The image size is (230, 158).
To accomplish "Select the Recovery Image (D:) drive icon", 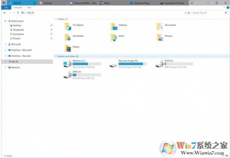I will point(113,65).
